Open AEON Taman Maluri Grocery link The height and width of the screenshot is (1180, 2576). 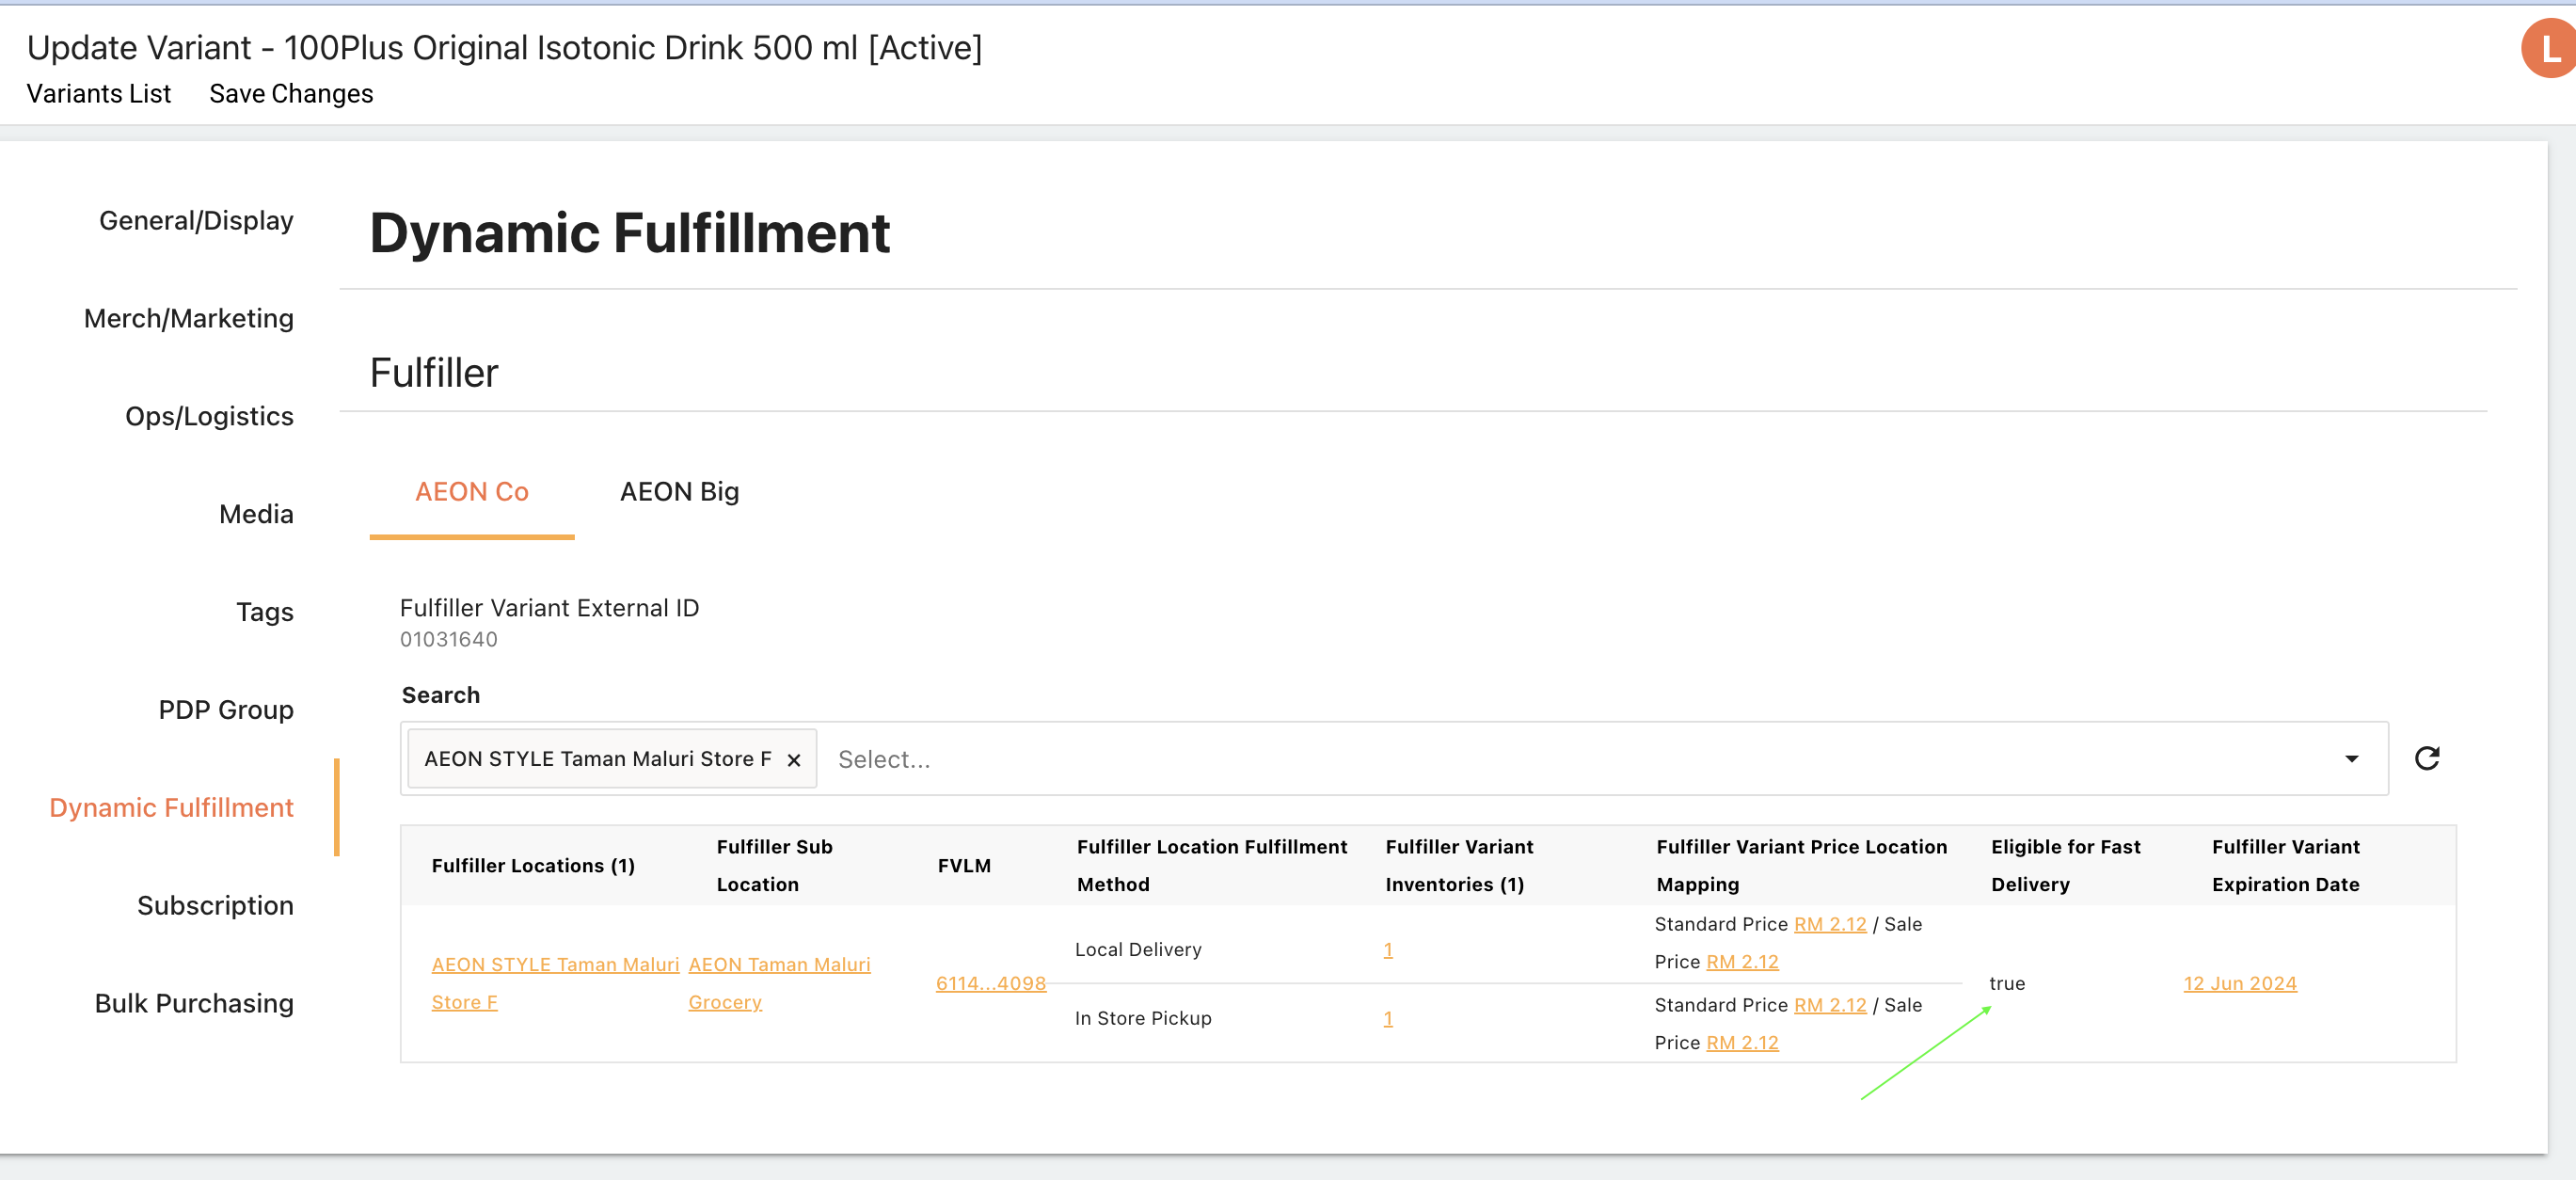[x=779, y=983]
